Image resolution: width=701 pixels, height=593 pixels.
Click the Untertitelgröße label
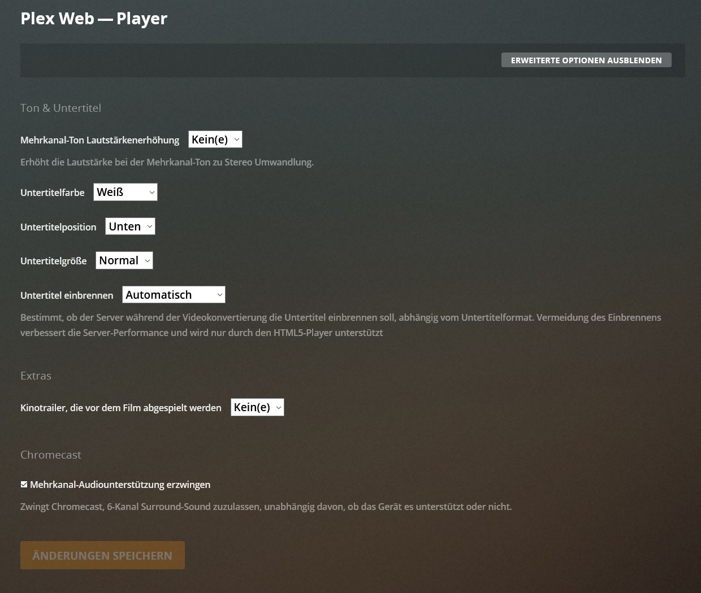pyautogui.click(x=54, y=261)
